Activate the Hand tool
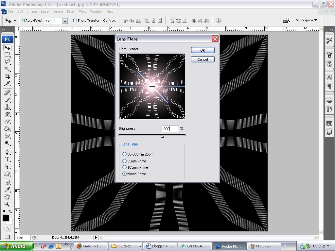 (7, 197)
